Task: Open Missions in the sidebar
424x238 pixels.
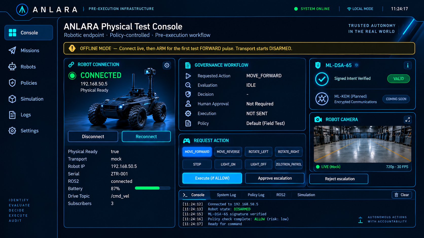Action: coord(24,50)
